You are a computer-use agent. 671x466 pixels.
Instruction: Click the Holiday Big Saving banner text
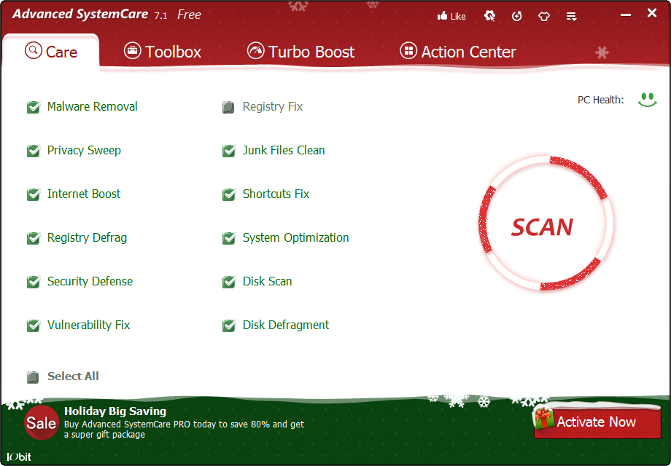tap(115, 411)
